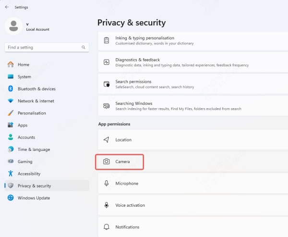
Task: Open Searching Windows settings
Action: [x=193, y=106]
